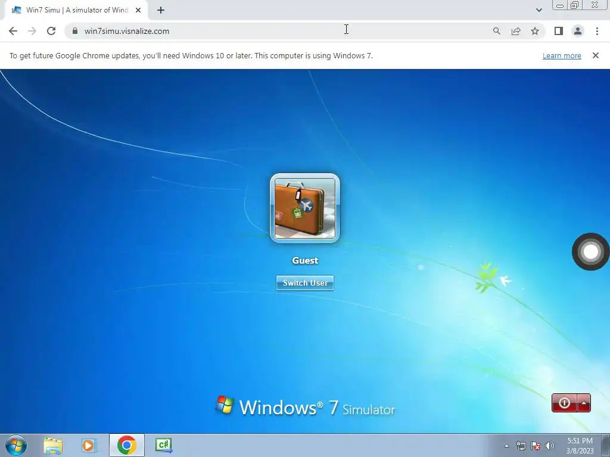Click the Switch User button
This screenshot has height=457, width=610.
point(304,283)
